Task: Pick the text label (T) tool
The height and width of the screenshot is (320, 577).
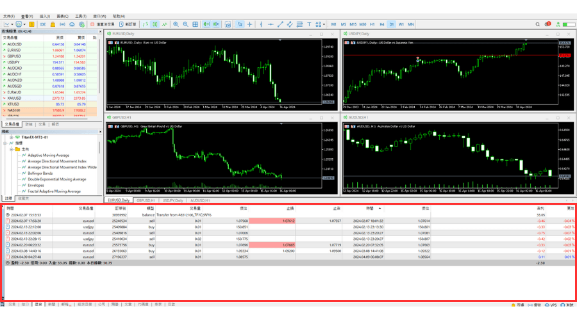Action: 310,24
